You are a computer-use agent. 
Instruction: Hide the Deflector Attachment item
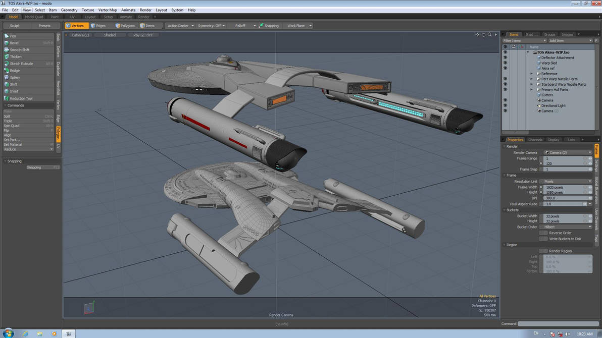coord(505,58)
